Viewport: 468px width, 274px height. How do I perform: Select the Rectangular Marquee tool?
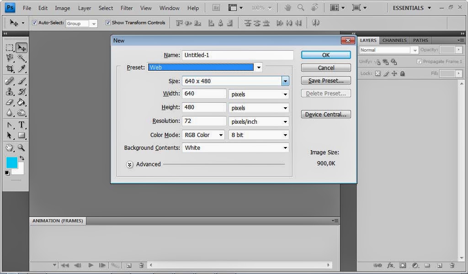click(10, 47)
